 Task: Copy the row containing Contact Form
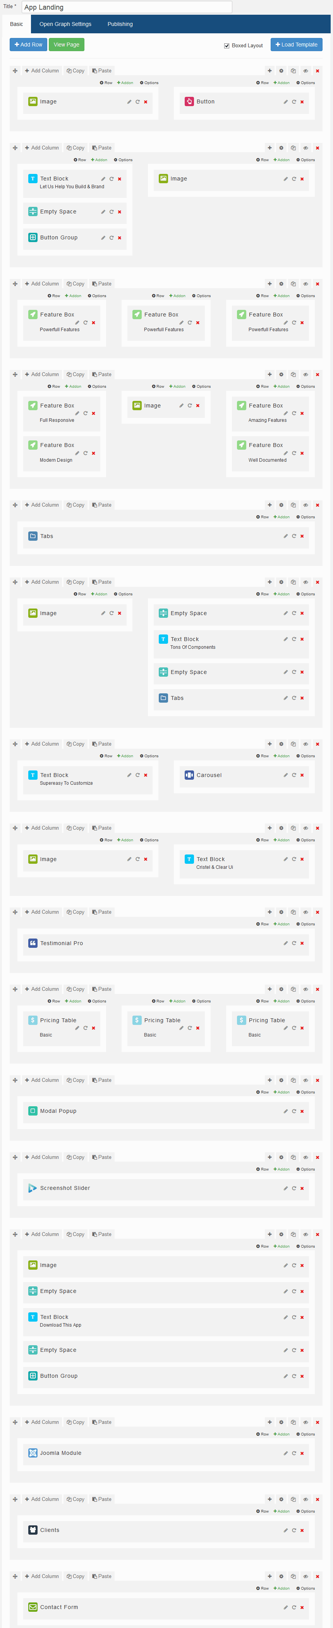tap(76, 1577)
